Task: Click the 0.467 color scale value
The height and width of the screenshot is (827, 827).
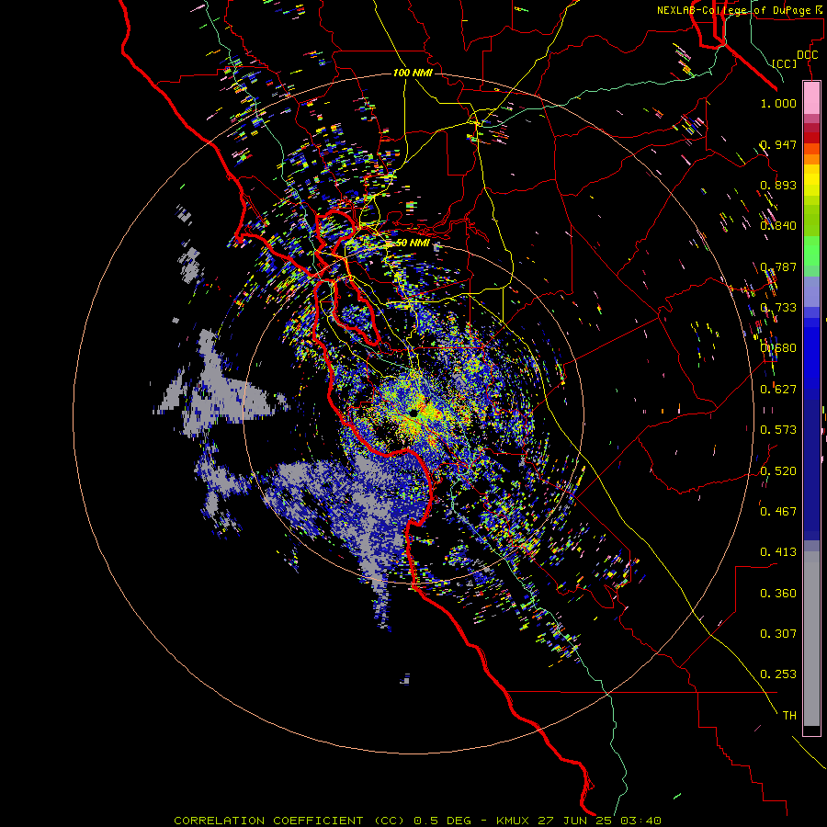Action: pyautogui.click(x=778, y=511)
